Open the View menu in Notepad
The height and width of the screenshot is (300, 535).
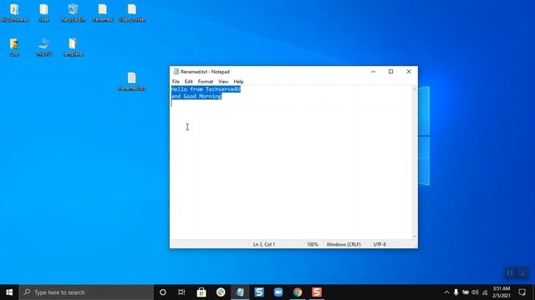(x=223, y=82)
